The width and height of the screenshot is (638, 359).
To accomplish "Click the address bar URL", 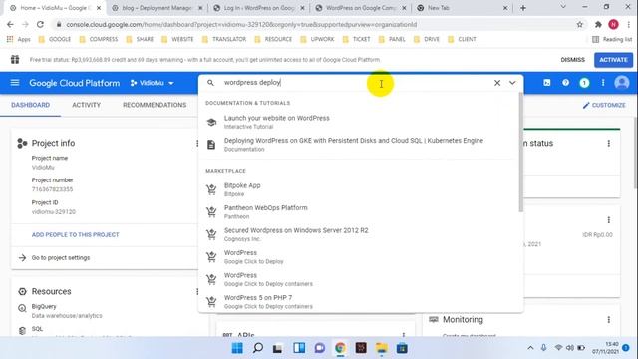I will tap(241, 24).
